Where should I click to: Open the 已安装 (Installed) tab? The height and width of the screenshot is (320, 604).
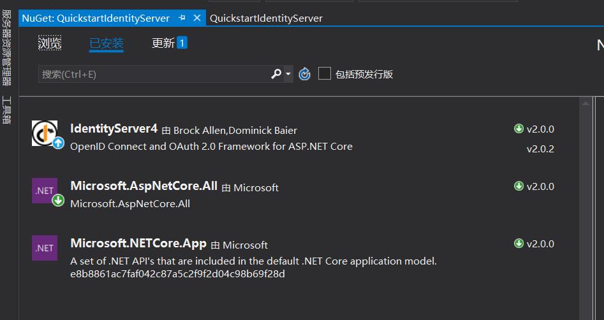107,43
